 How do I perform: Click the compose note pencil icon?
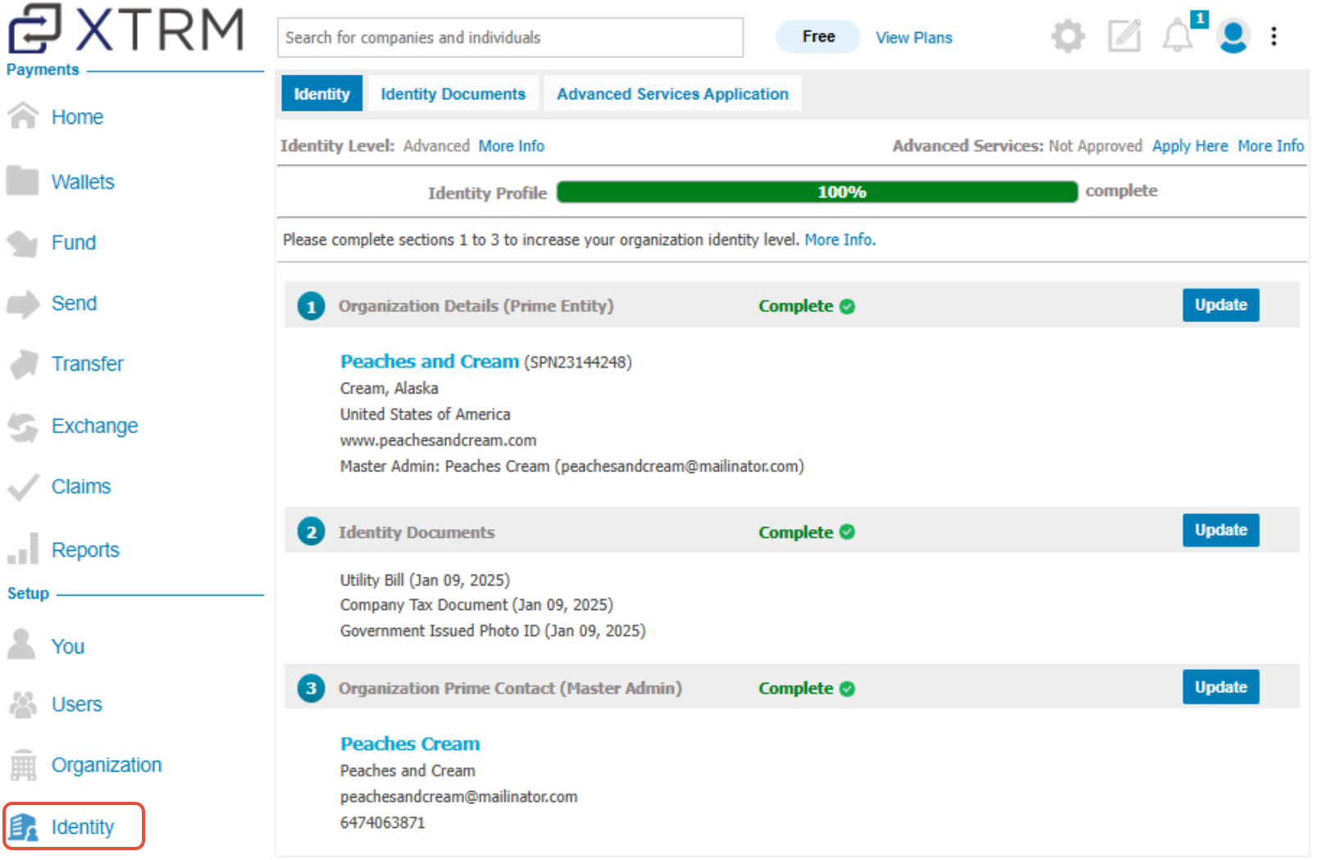point(1124,36)
